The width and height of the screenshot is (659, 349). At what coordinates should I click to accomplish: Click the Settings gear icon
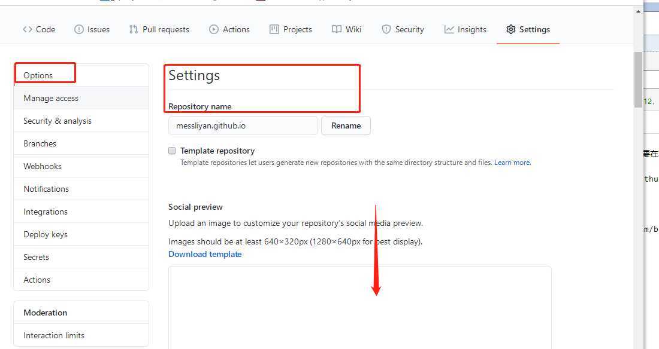pos(510,29)
